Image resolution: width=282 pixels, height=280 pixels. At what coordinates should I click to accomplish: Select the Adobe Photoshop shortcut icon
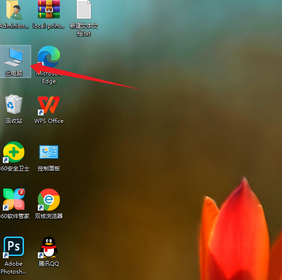14,247
